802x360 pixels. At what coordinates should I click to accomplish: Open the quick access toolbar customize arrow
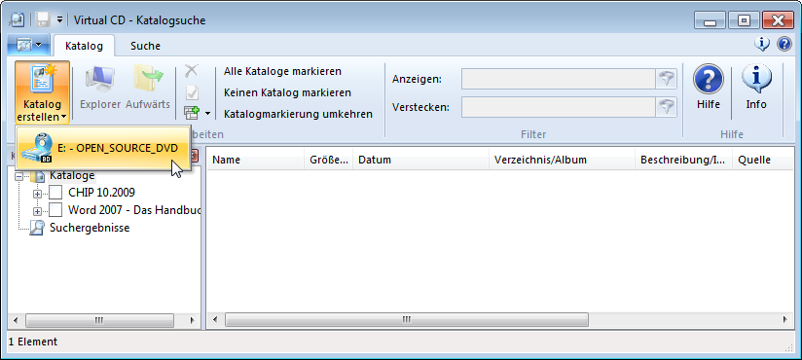pyautogui.click(x=60, y=19)
